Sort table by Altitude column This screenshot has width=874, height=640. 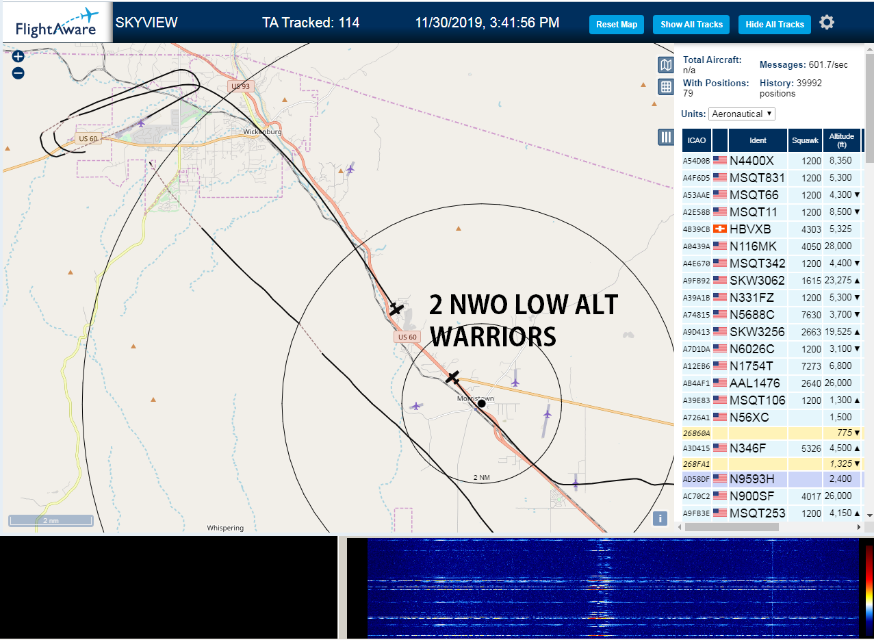coord(842,140)
